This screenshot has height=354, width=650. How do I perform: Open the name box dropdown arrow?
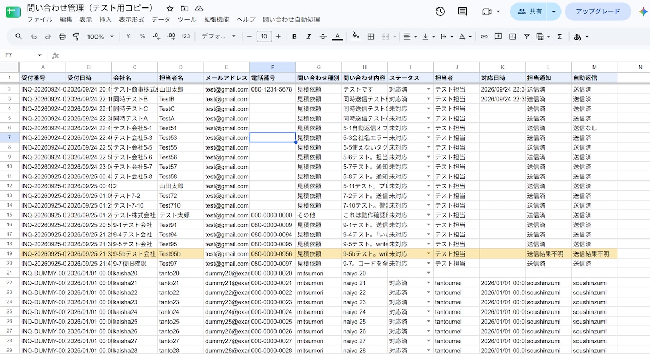39,55
